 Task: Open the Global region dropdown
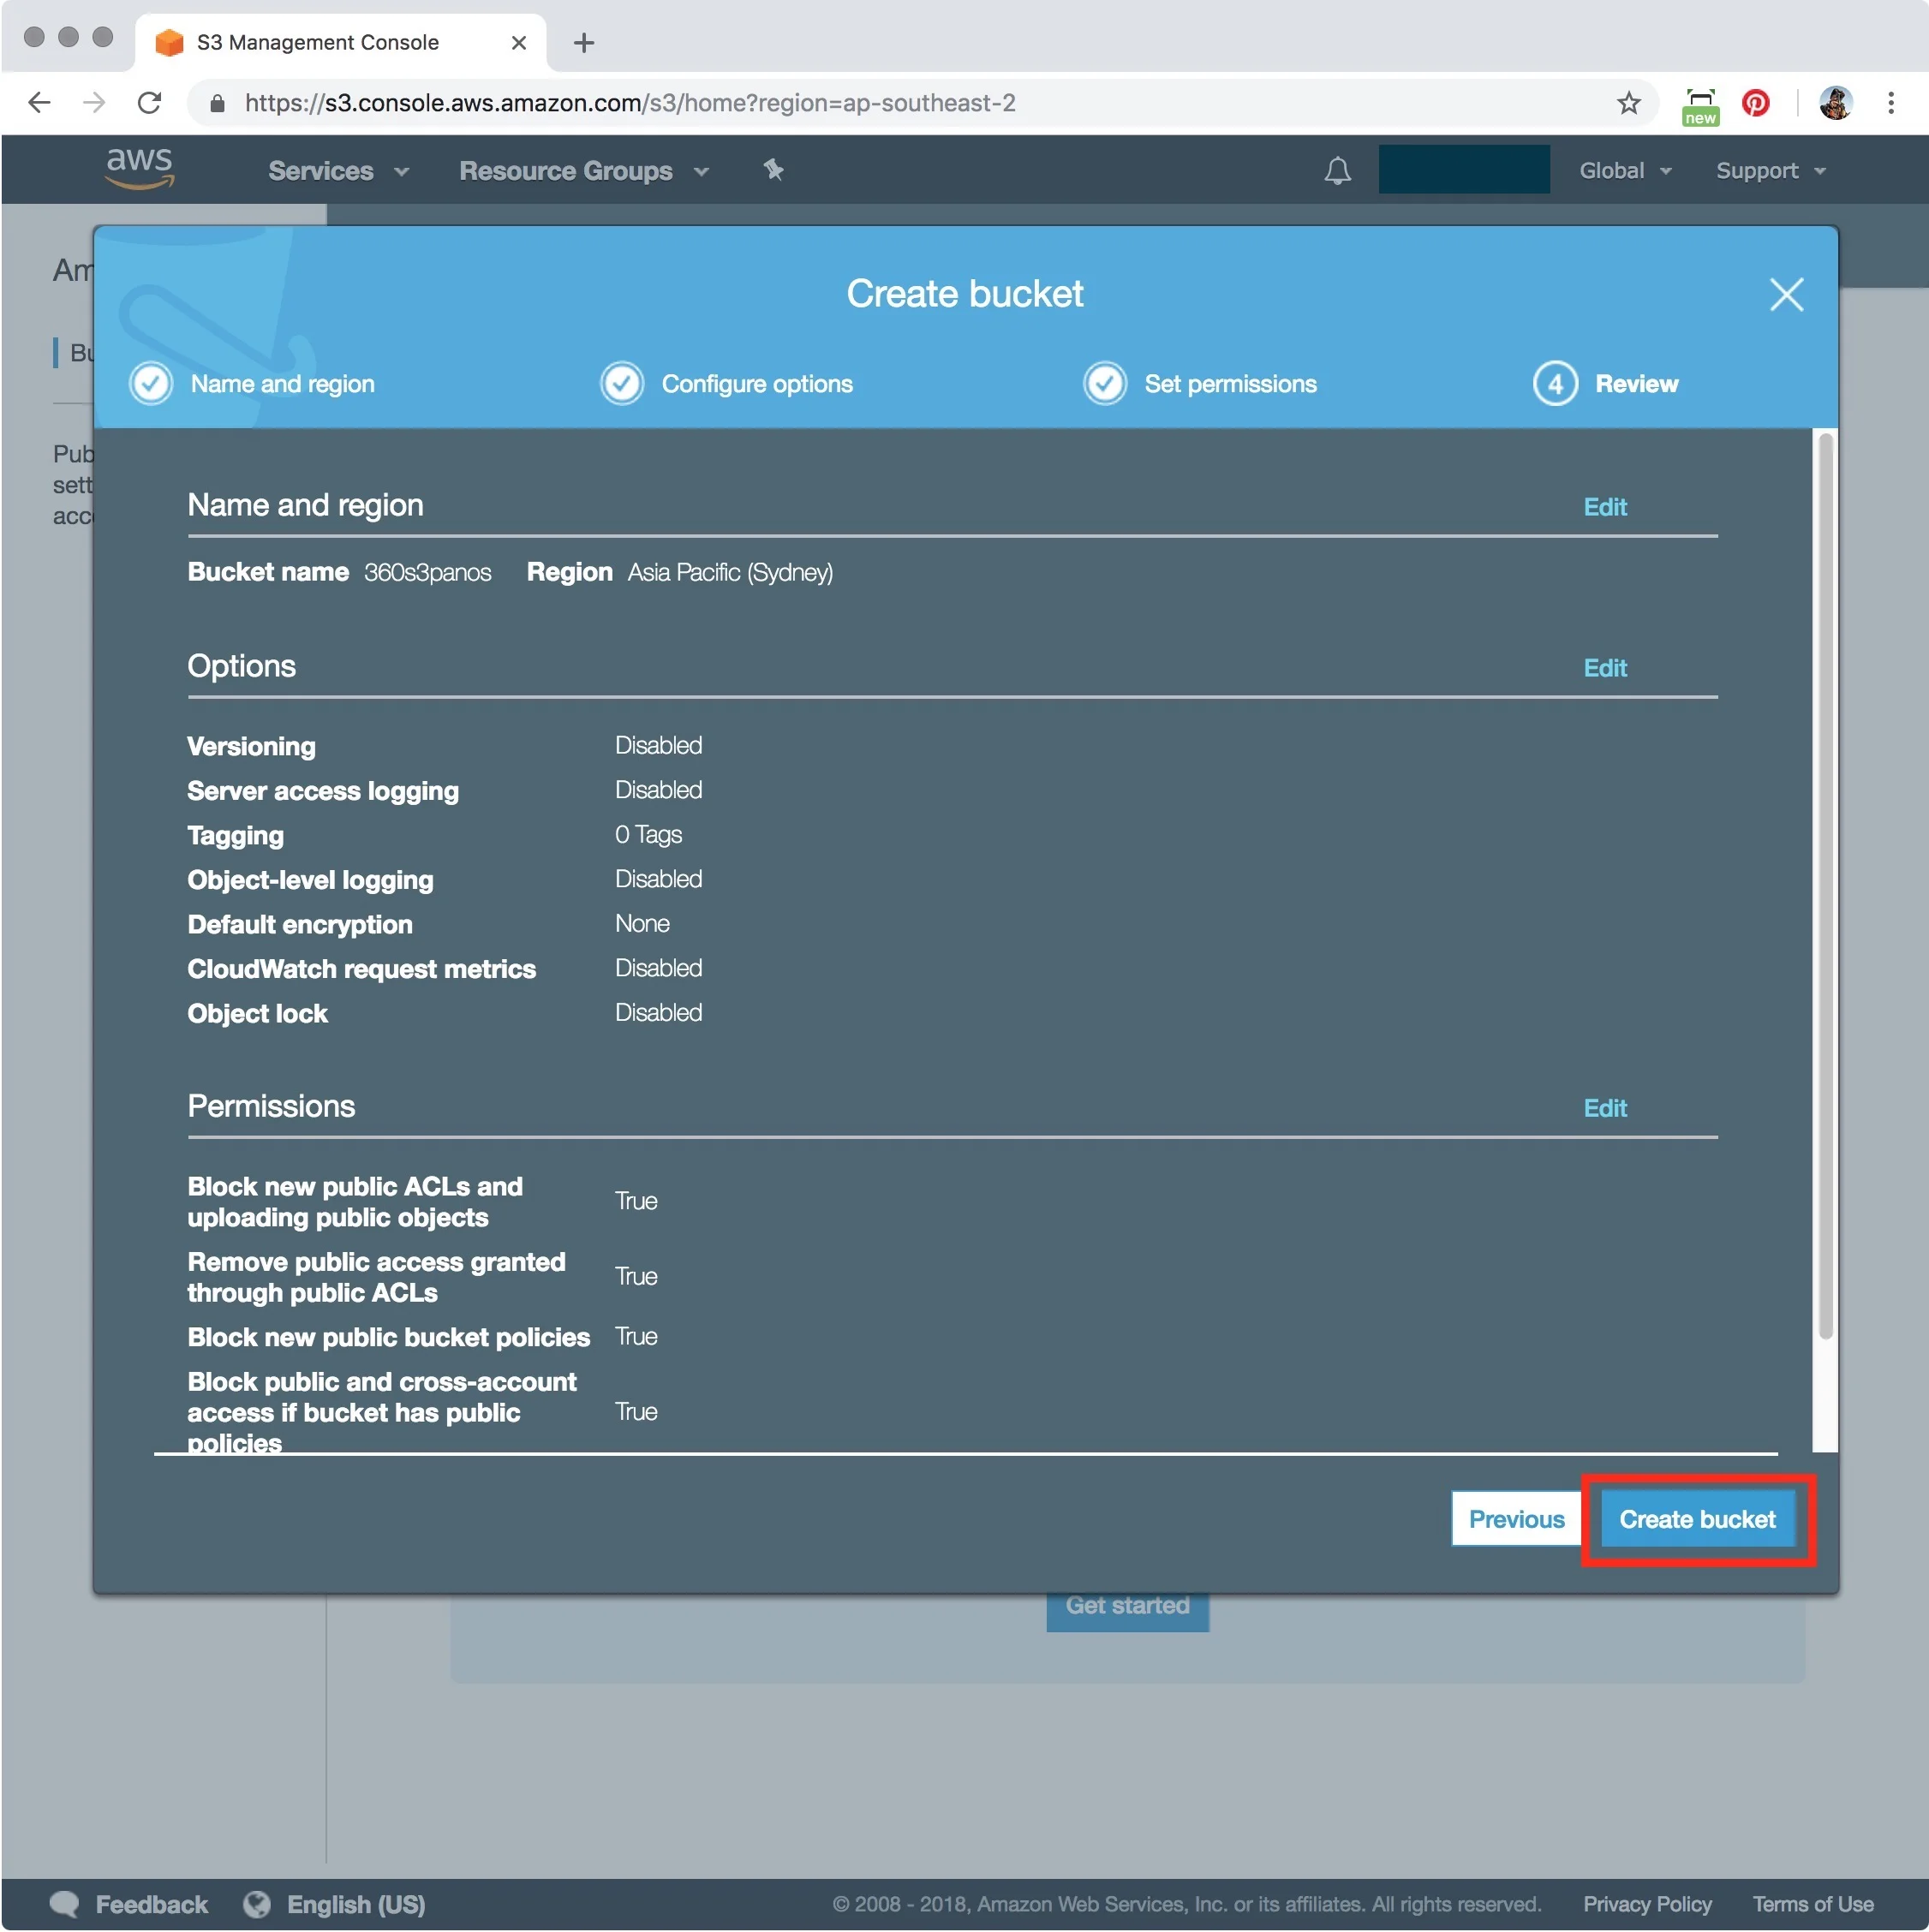pyautogui.click(x=1625, y=171)
